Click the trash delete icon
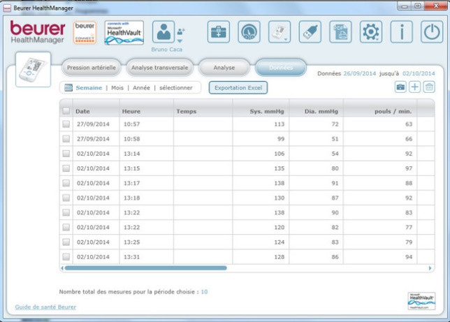Image resolution: width=450 pixels, height=322 pixels. [429, 87]
